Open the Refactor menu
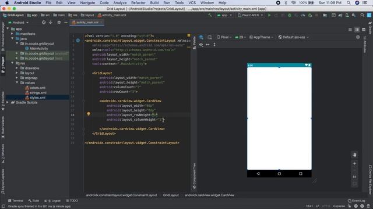Screen dimensions: 373x209 point(138,3)
